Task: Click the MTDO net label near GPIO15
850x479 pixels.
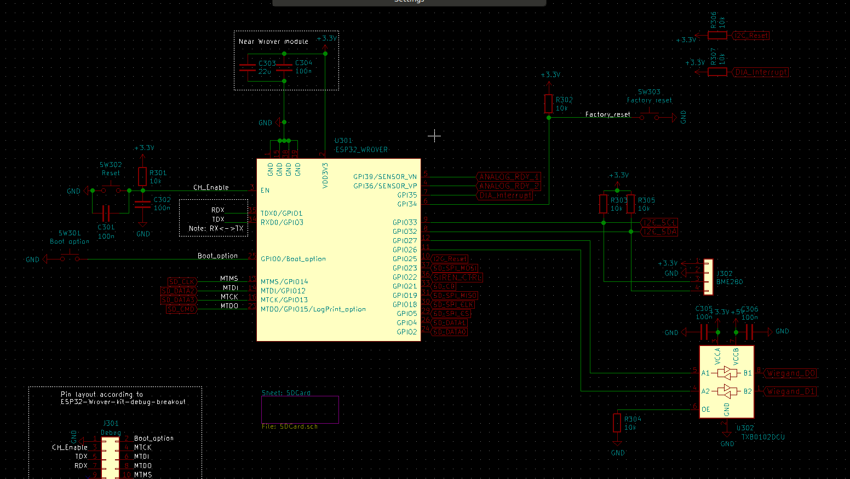Action: (229, 306)
